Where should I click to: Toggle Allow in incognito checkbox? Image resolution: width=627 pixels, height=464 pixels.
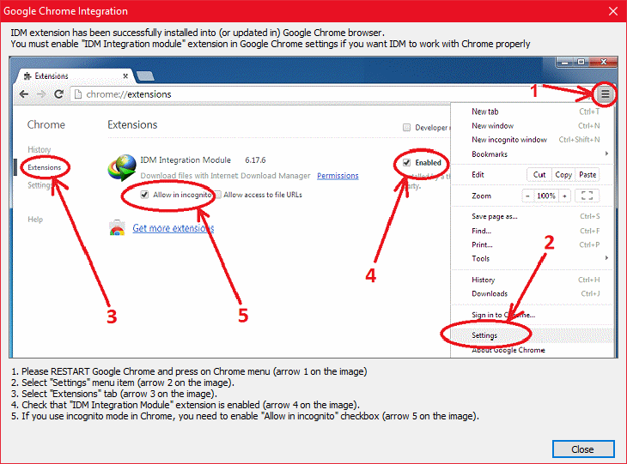[144, 195]
